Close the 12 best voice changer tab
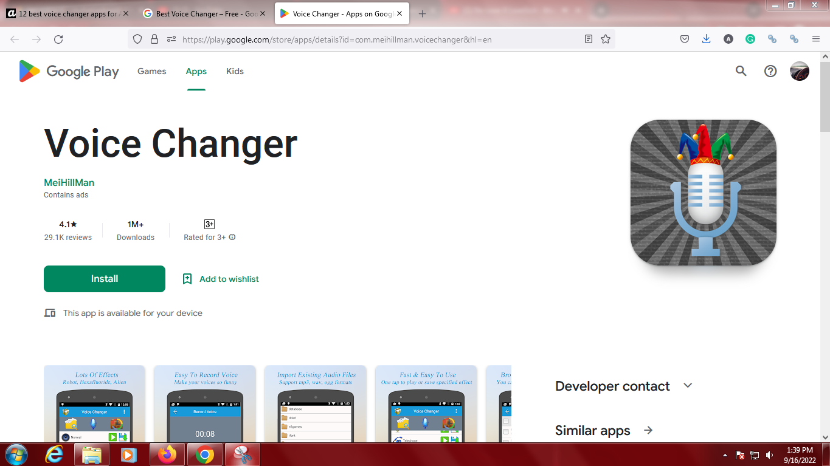The width and height of the screenshot is (830, 466). point(126,14)
